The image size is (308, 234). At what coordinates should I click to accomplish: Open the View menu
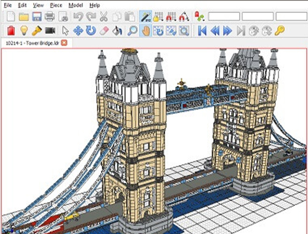point(38,5)
